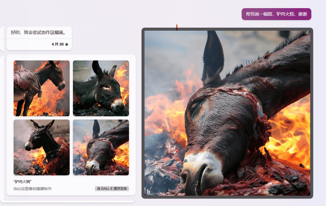Image resolution: width=326 pixels, height=206 pixels.
Task: Click the 由 DALL·E 提供支持 badge
Action: click(112, 189)
